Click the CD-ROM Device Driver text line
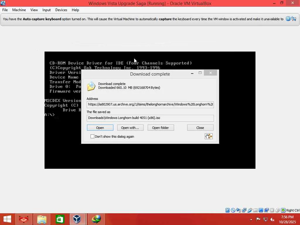This screenshot has height=225, width=300. 120,63
